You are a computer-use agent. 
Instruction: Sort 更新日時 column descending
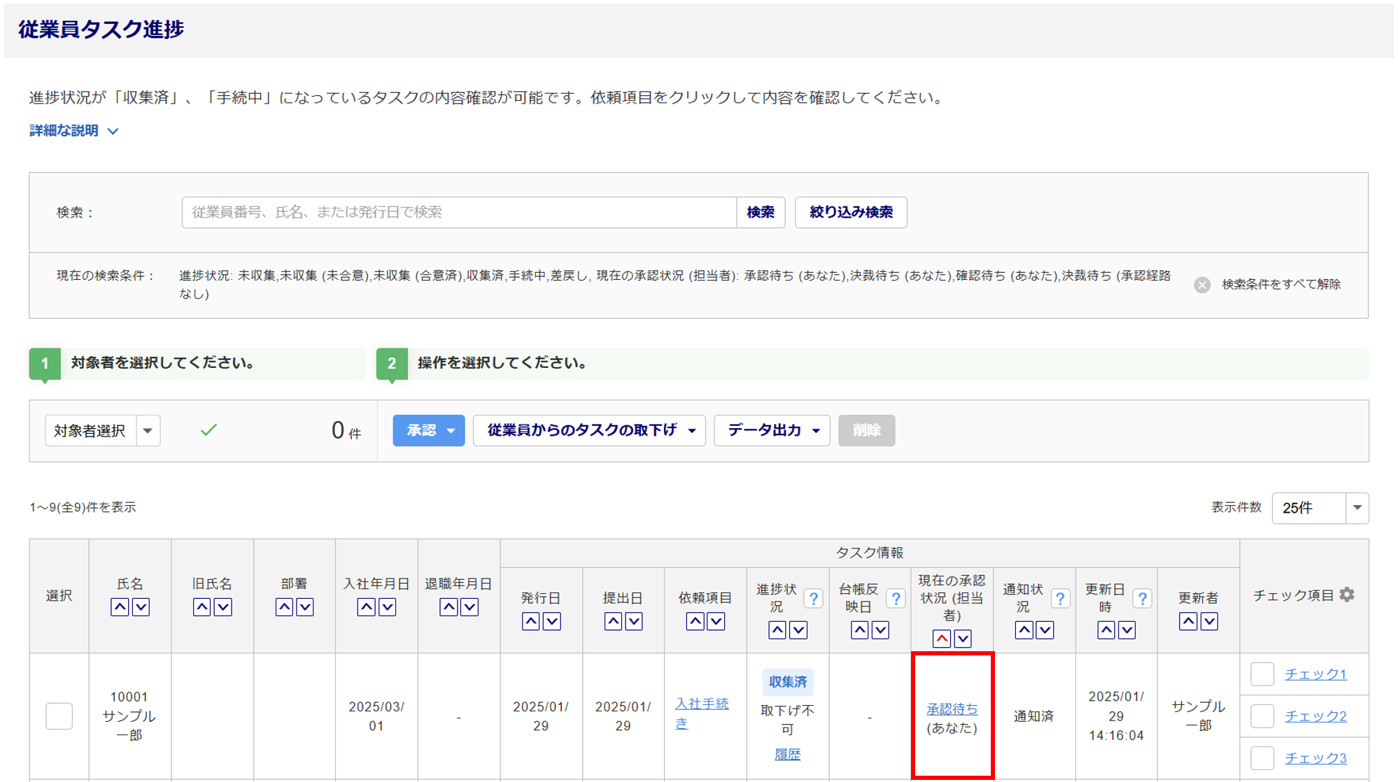click(1127, 630)
